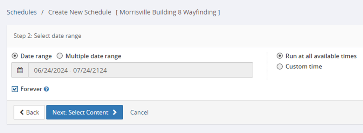Click the Back button label

33,112
